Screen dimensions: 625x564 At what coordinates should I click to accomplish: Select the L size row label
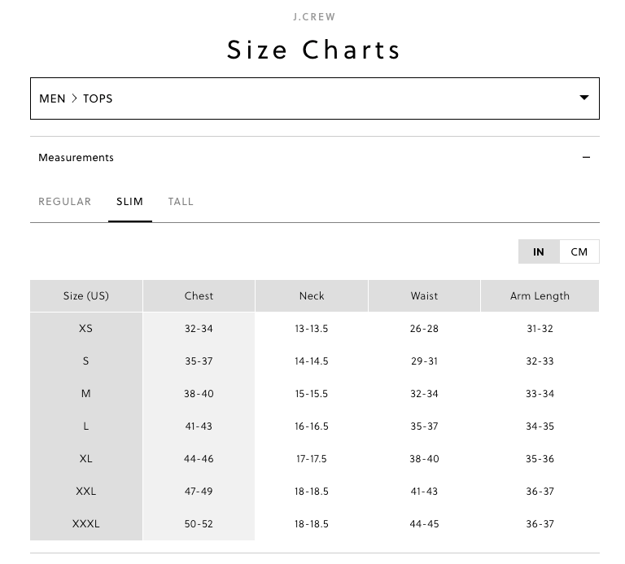pyautogui.click(x=85, y=426)
